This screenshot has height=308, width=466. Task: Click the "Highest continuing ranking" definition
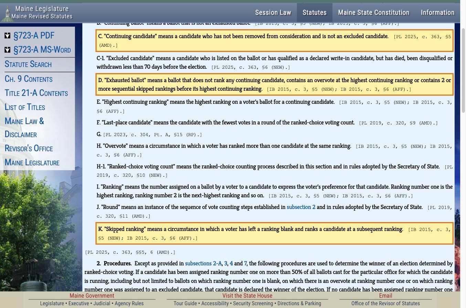point(274,107)
